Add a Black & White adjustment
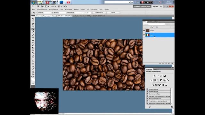Viewport: 205px width, 115px height. 161,80
